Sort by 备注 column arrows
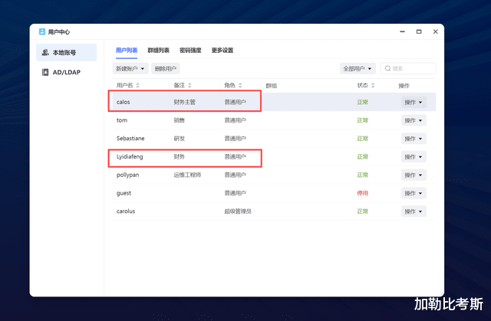This screenshot has width=491, height=321. [189, 85]
